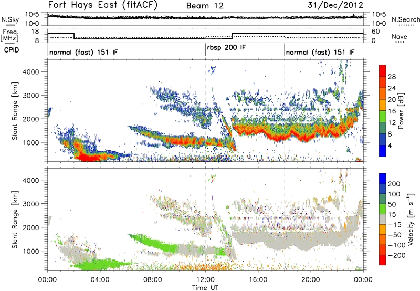Click the date "31/Dec/2012"
The width and height of the screenshot is (420, 291).
335,5
